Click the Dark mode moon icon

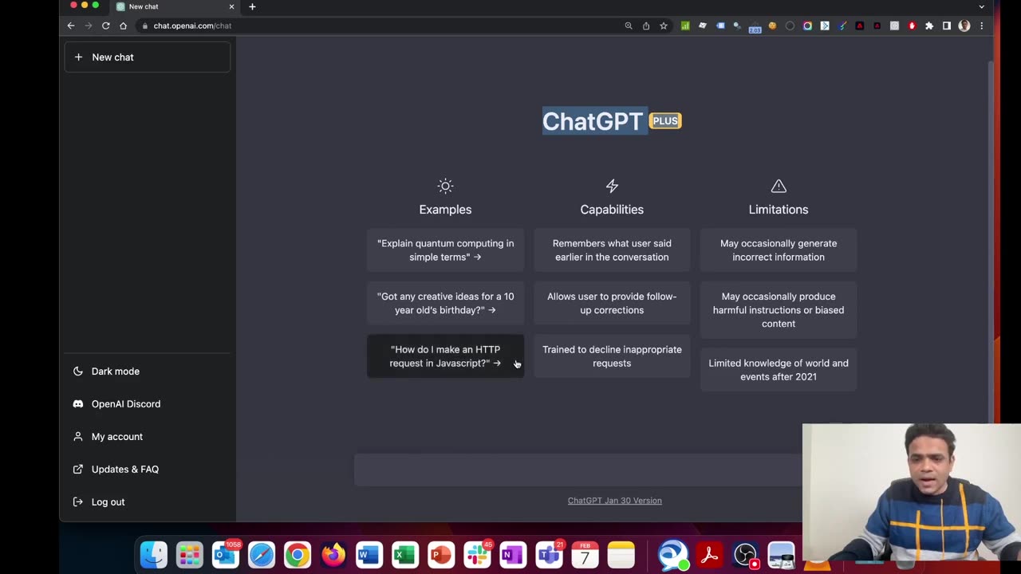pyautogui.click(x=78, y=372)
